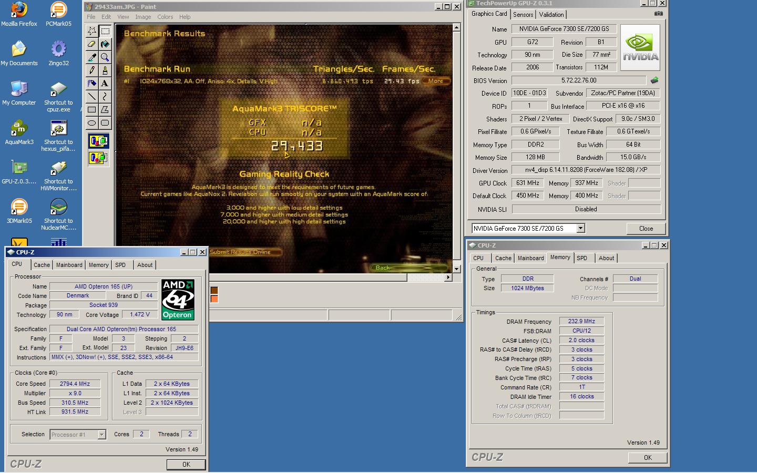The width and height of the screenshot is (757, 473).
Task: Select the Free-Form Select tool in Paint
Action: (x=92, y=30)
